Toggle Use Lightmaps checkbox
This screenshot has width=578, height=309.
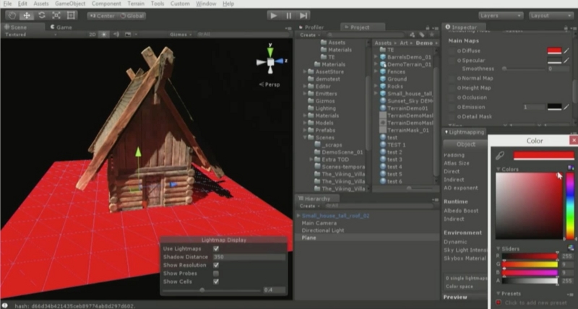pyautogui.click(x=216, y=248)
